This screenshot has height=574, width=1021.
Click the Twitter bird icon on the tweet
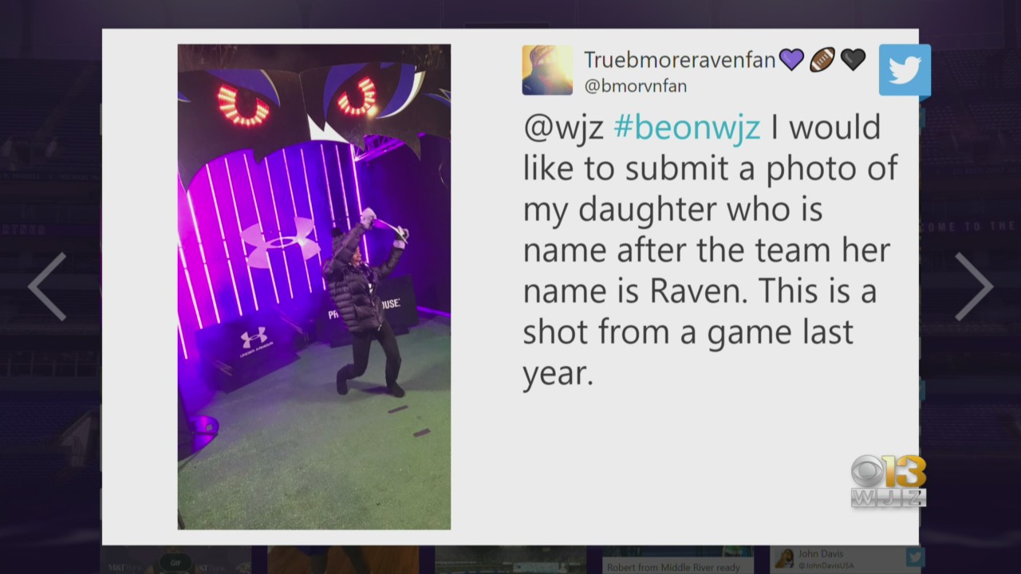[905, 70]
